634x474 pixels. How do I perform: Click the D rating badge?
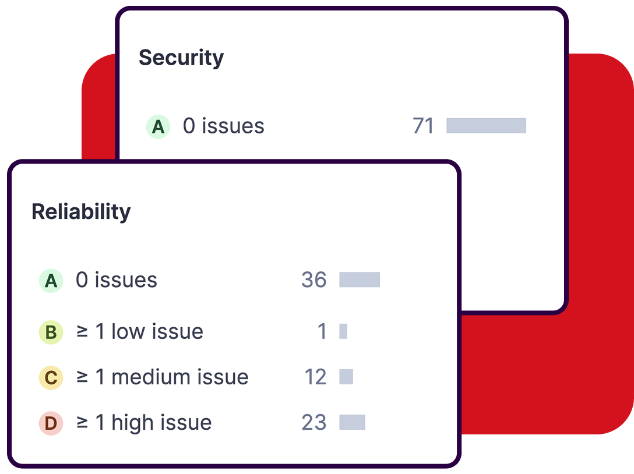(x=51, y=423)
